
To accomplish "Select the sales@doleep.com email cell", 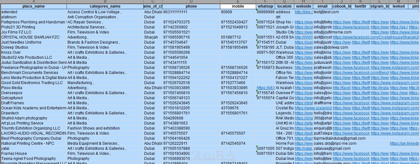I will 331,47.
